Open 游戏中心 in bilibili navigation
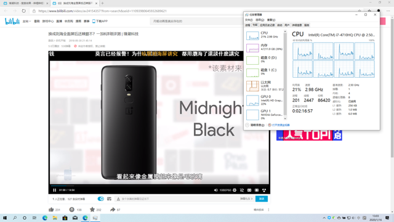Screen dimensions: 394x222 point(48,21)
